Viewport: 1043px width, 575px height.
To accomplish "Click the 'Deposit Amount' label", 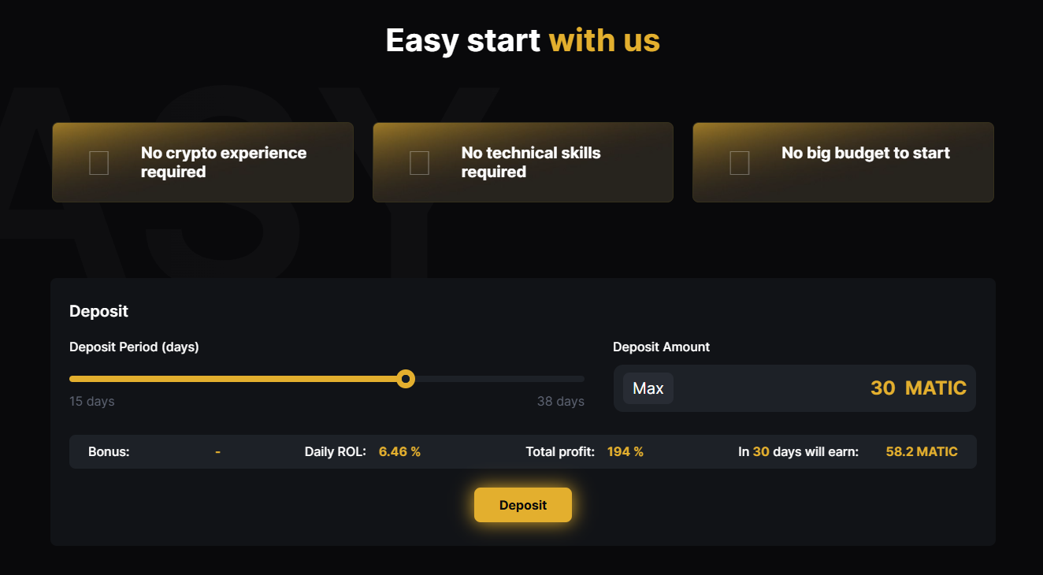I will (x=661, y=347).
